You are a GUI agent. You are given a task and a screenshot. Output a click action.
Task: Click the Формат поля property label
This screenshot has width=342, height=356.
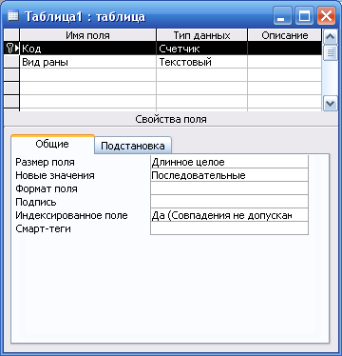[x=47, y=188]
